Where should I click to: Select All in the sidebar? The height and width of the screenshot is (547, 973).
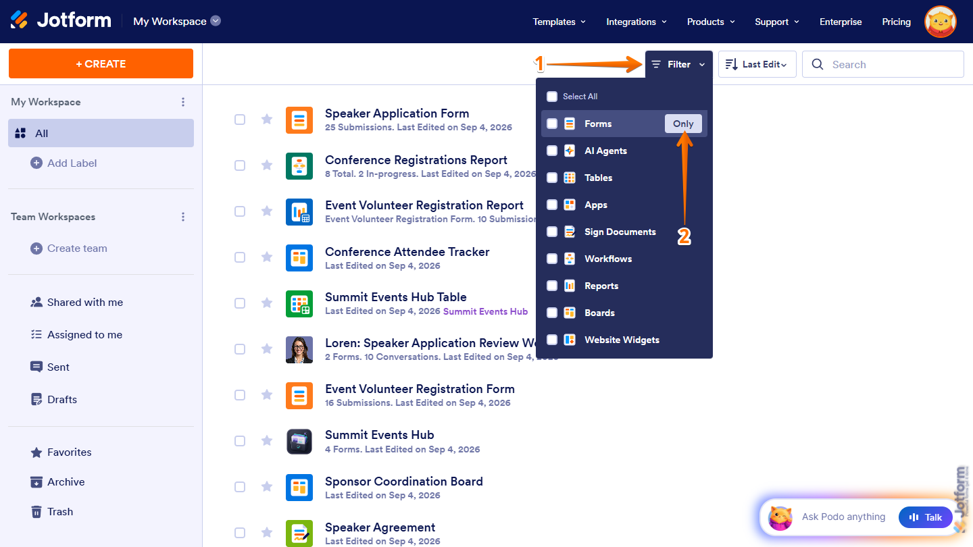101,133
